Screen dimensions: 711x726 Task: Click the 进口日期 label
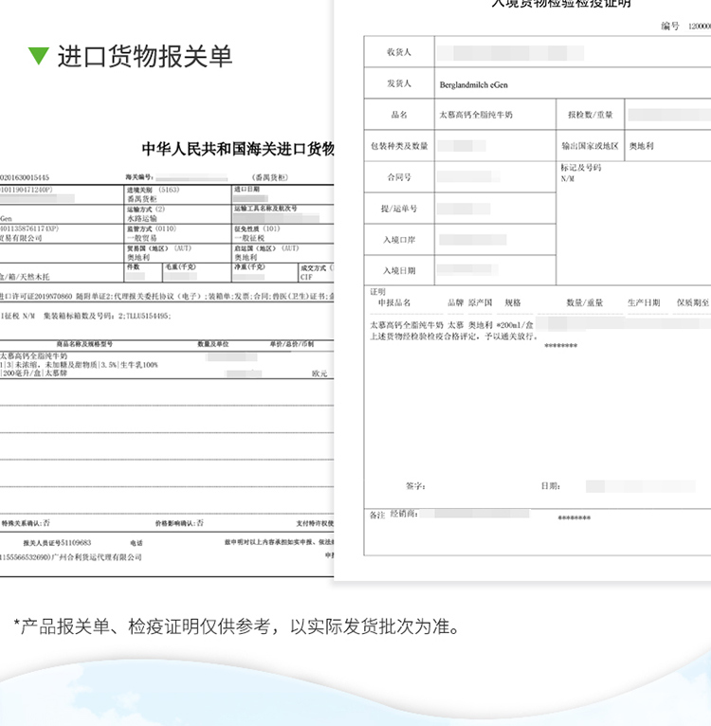coord(246,190)
